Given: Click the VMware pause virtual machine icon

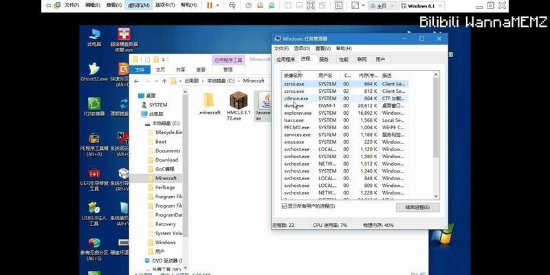Looking at the screenshot, I should coord(210,5).
